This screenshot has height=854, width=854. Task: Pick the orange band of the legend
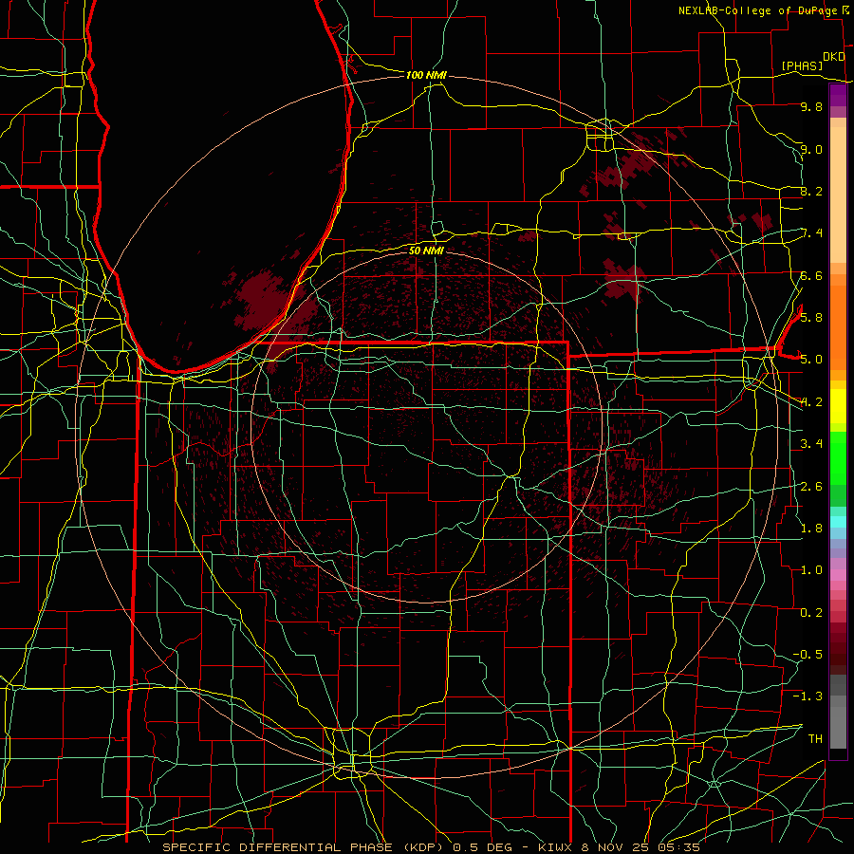(838, 326)
